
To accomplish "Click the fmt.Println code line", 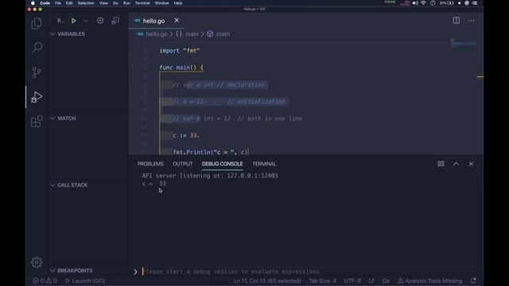I will pyautogui.click(x=210, y=152).
